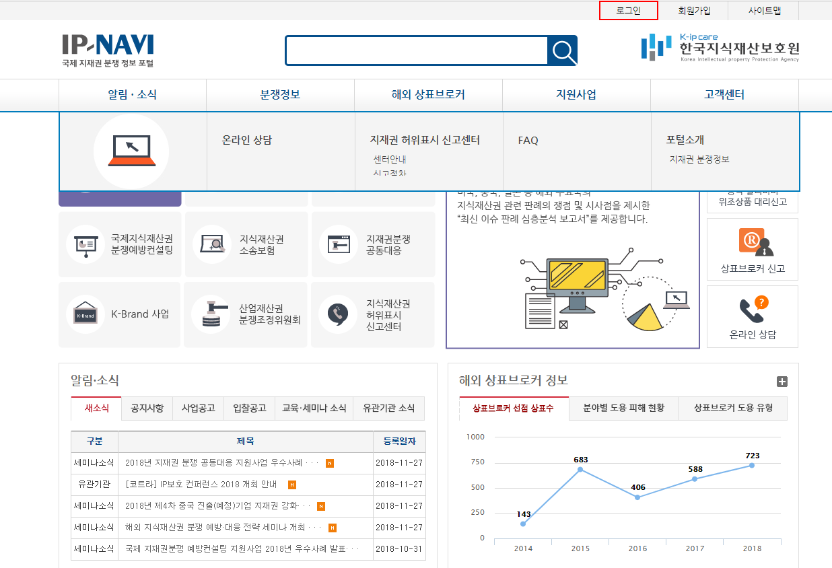Switch to the 사업공고 tab

coord(198,408)
